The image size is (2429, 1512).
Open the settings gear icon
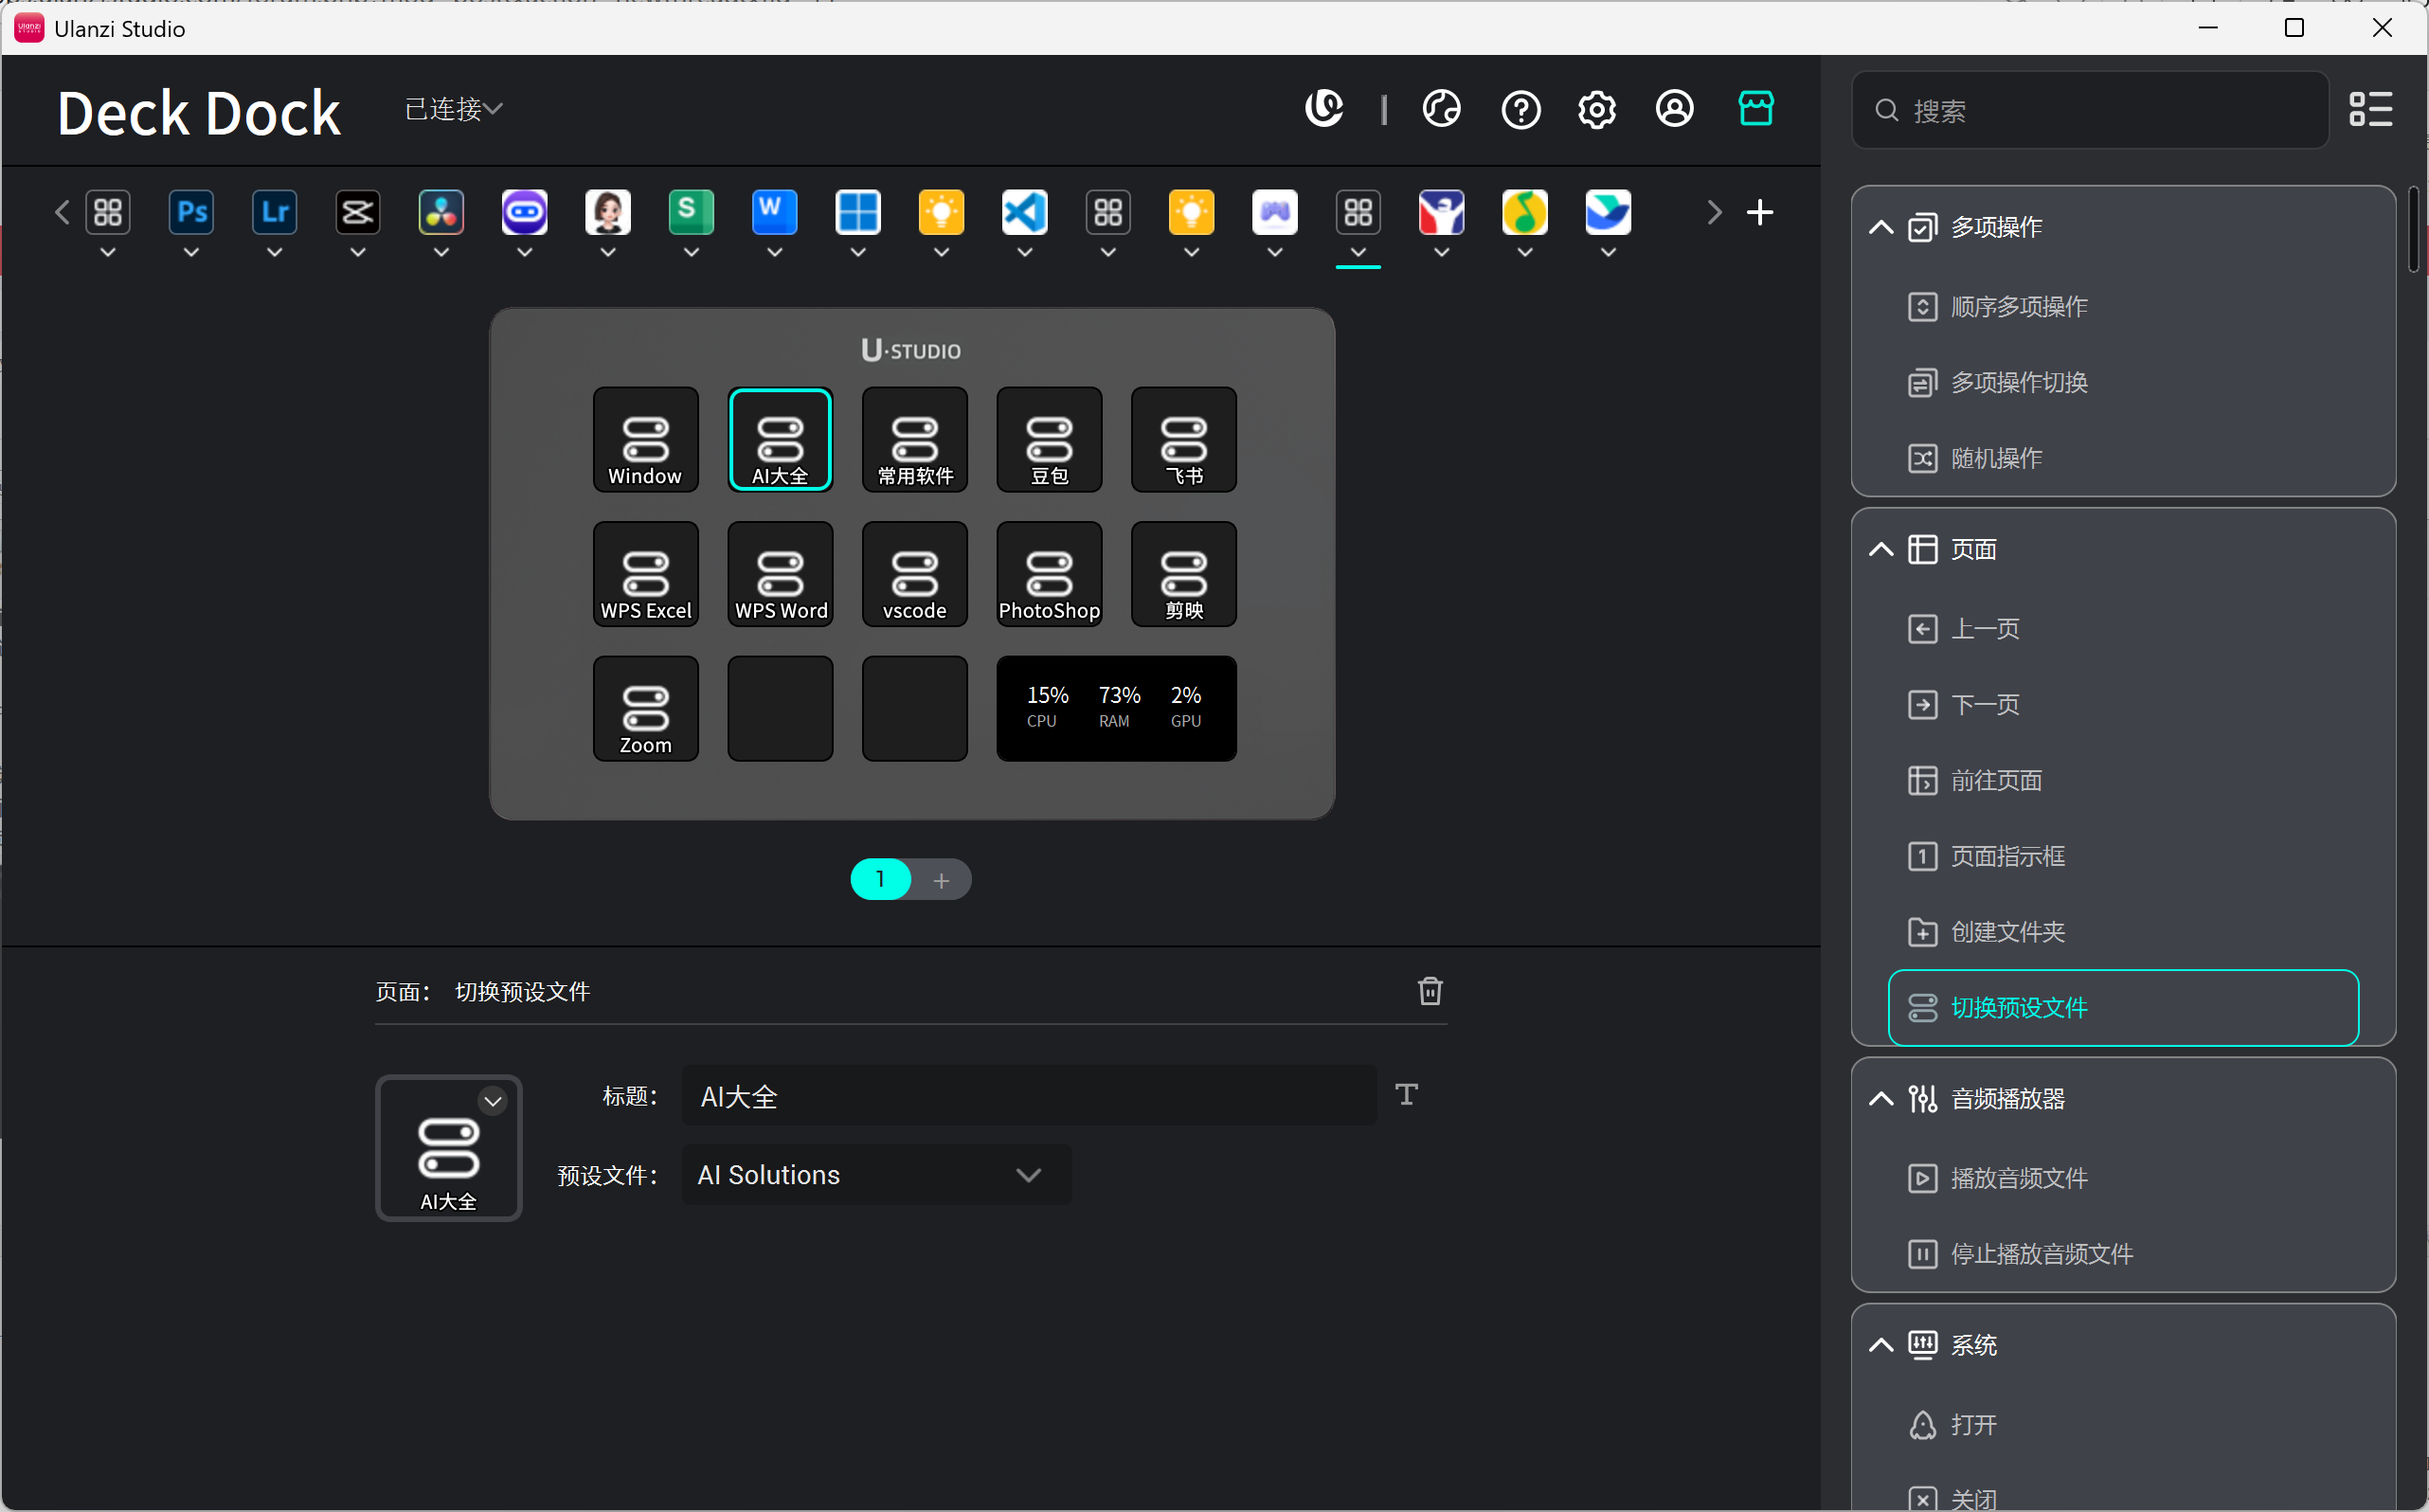click(1597, 109)
